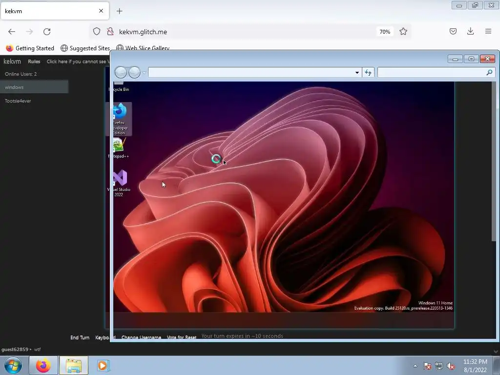
Task: Click the Explorer refresh button
Action: [368, 73]
